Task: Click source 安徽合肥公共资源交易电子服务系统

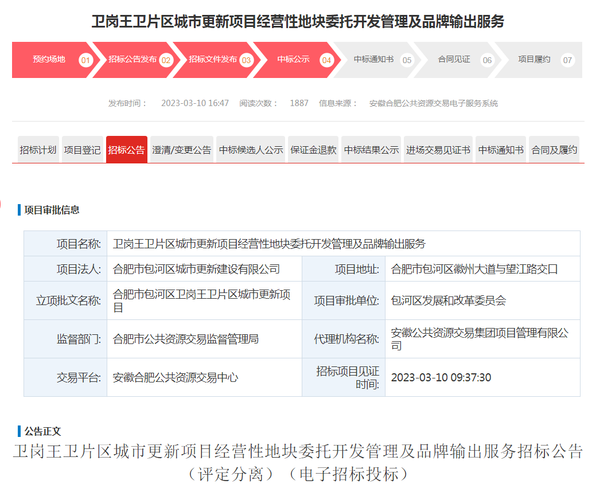Action: tap(434, 103)
